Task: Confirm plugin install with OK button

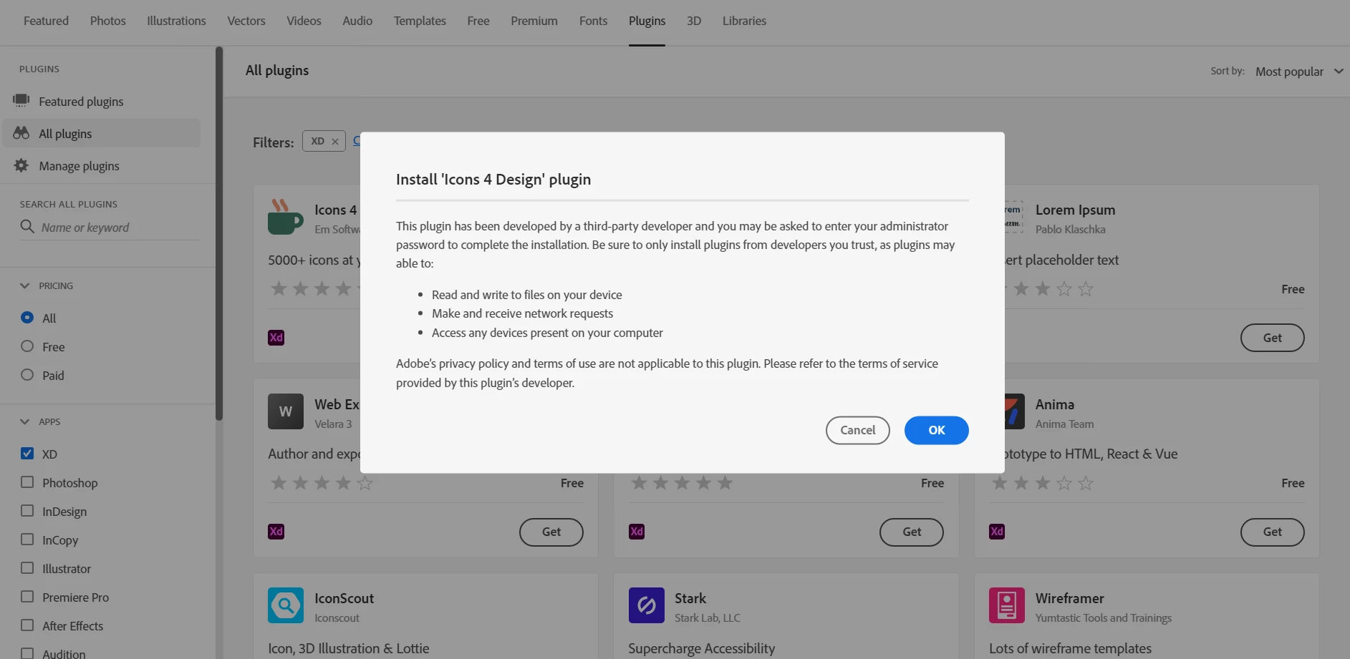Action: [936, 430]
